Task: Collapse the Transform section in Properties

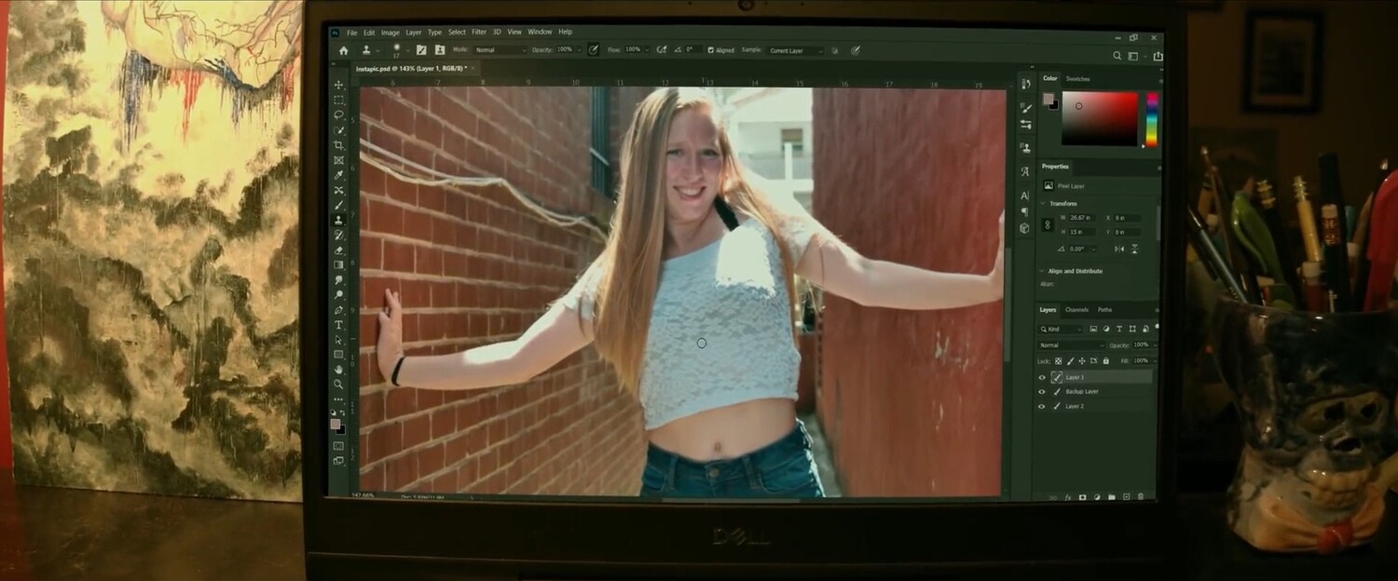Action: point(1041,202)
